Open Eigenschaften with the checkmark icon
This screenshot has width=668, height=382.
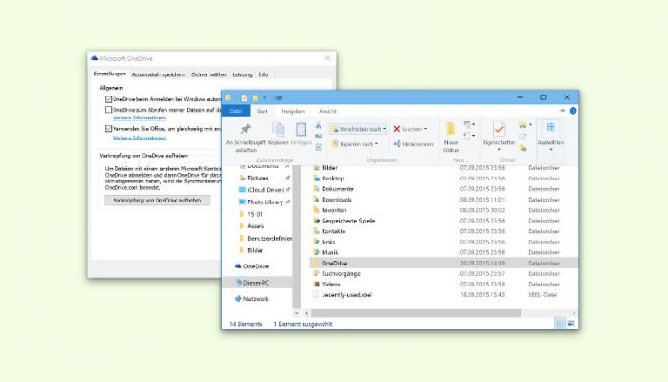(x=499, y=129)
